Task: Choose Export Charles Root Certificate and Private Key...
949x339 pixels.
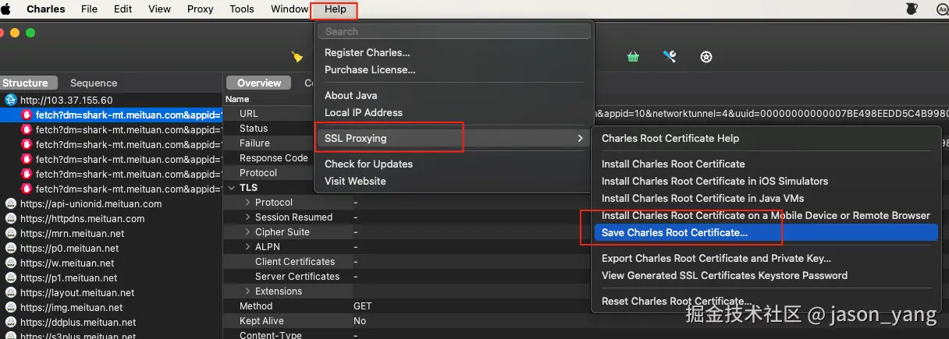Action: click(x=768, y=259)
